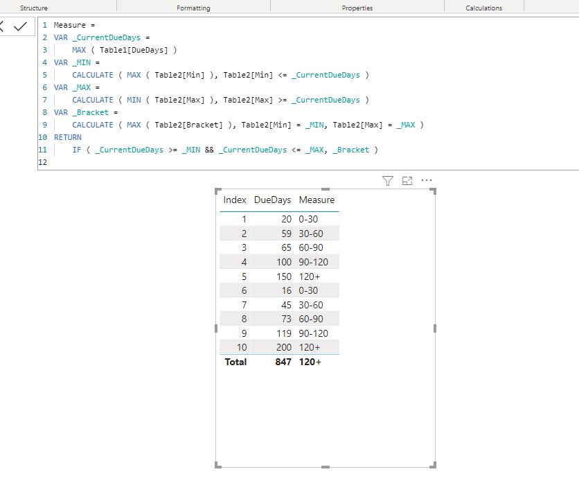Click 'Measure =' on formula line 1
The height and width of the screenshot is (483, 579).
(74, 25)
